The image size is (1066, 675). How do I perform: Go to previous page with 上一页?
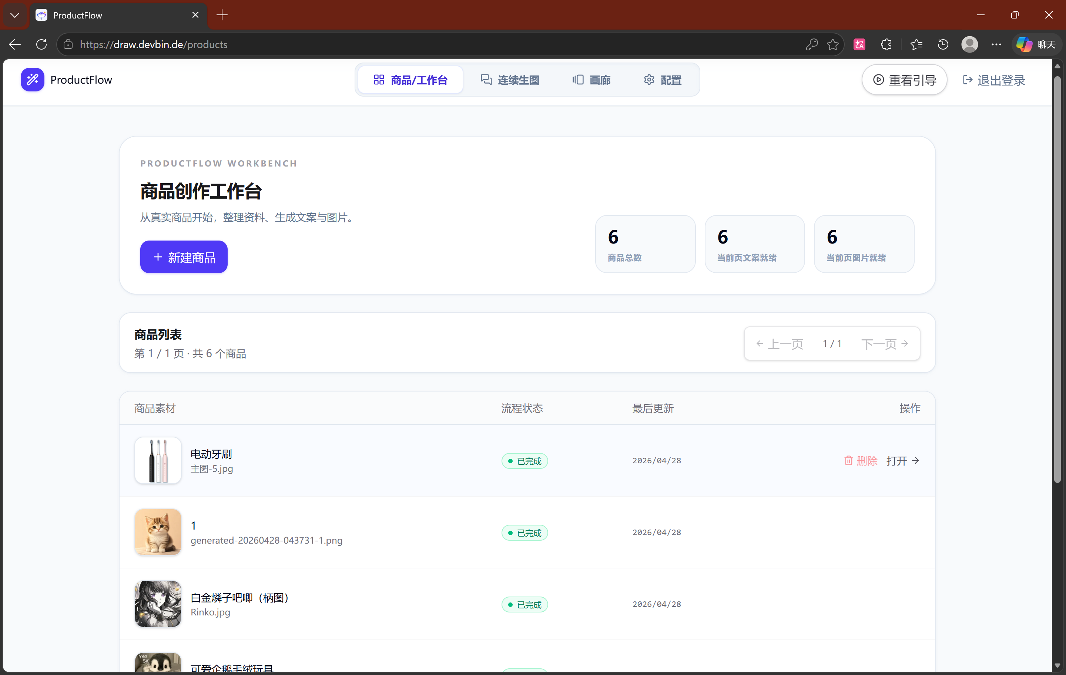pyautogui.click(x=780, y=344)
